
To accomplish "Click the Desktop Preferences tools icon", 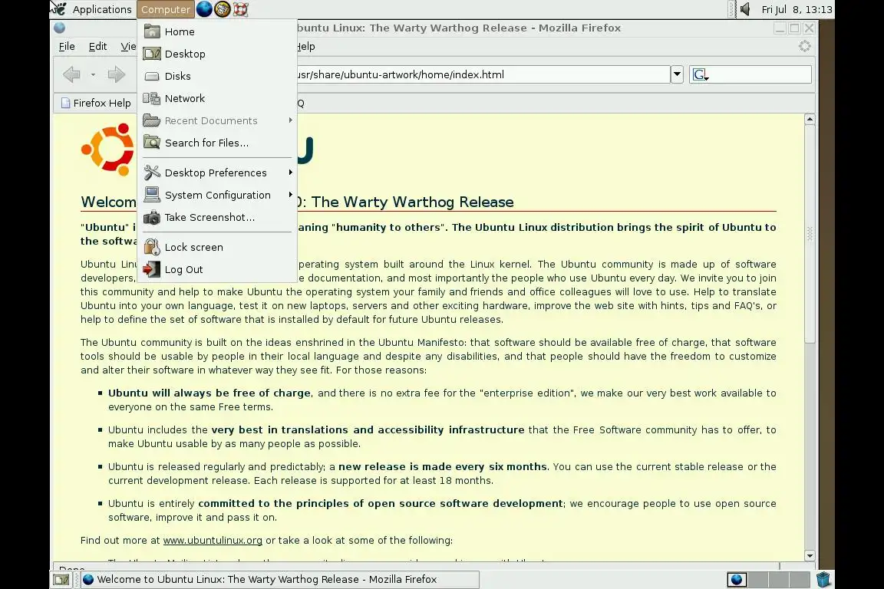I will click(x=152, y=173).
